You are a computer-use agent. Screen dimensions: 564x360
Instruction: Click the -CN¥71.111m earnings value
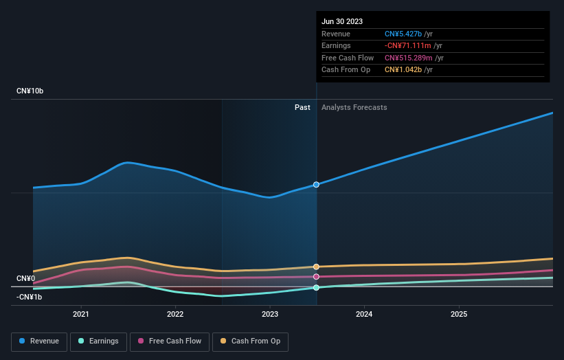point(408,45)
